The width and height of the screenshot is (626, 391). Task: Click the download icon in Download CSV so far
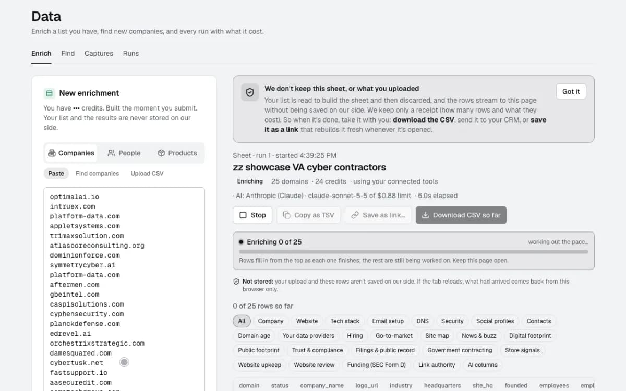[425, 215]
